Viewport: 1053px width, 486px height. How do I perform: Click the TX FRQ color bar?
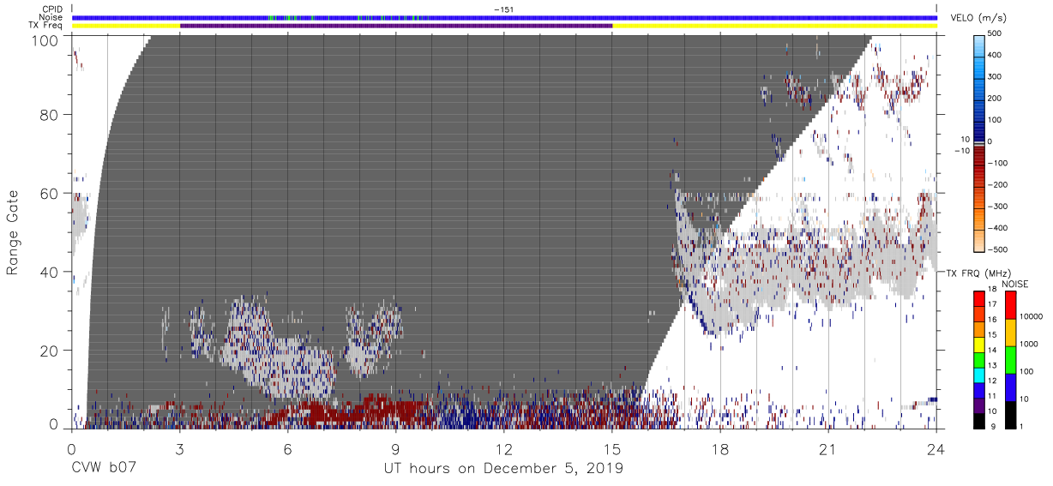pos(978,360)
